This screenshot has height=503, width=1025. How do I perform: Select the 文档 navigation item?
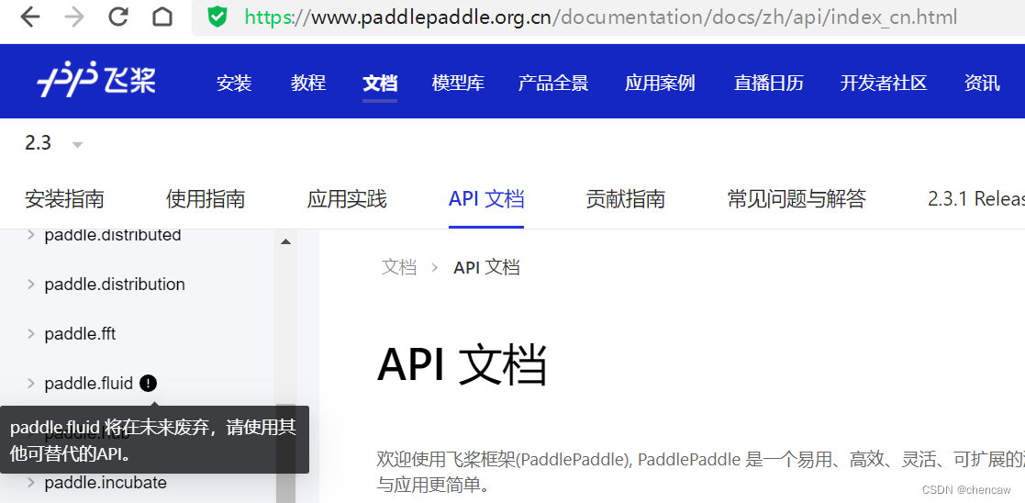380,84
